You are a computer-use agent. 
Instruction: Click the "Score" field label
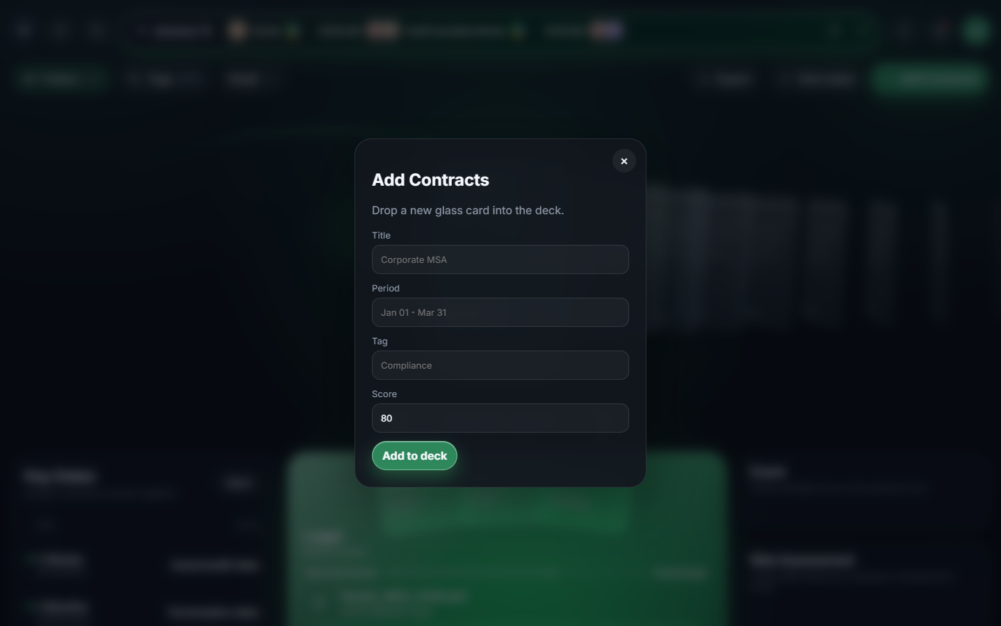pyautogui.click(x=384, y=394)
